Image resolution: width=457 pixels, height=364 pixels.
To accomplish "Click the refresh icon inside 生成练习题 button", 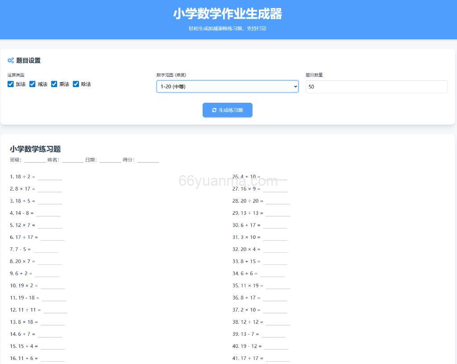I will click(x=215, y=110).
